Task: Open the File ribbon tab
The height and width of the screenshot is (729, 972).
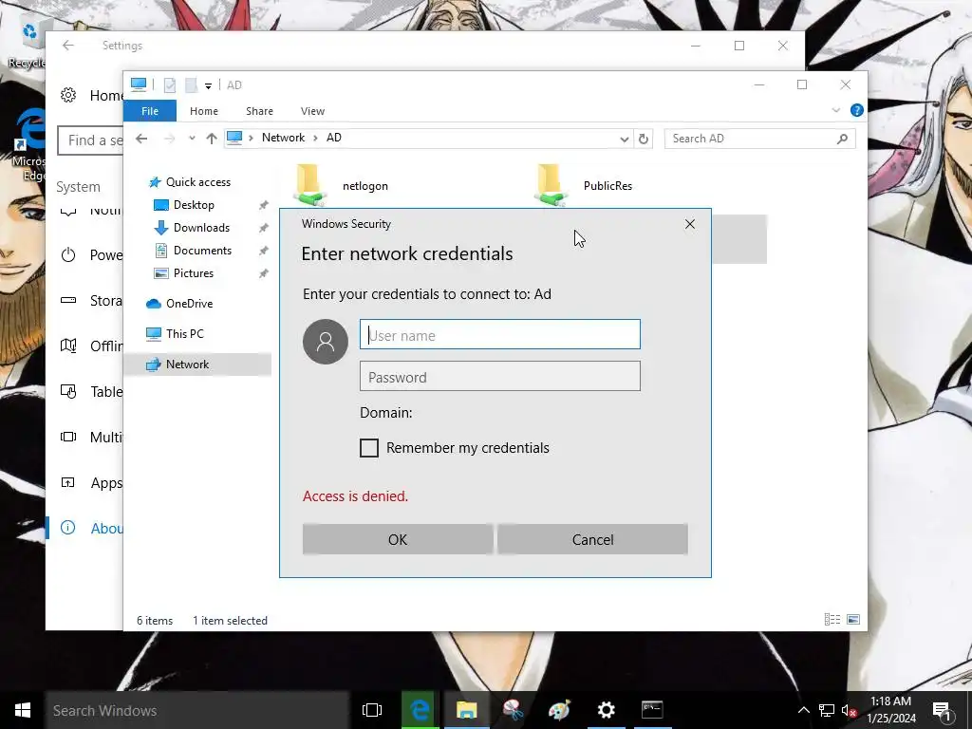Action: [149, 111]
